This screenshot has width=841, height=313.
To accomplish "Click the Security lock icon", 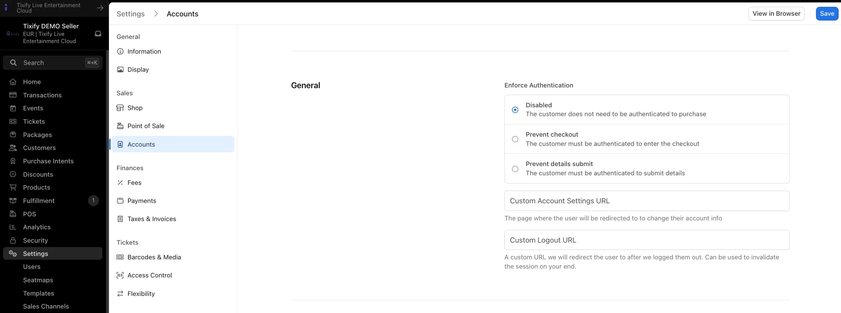I will pyautogui.click(x=13, y=240).
